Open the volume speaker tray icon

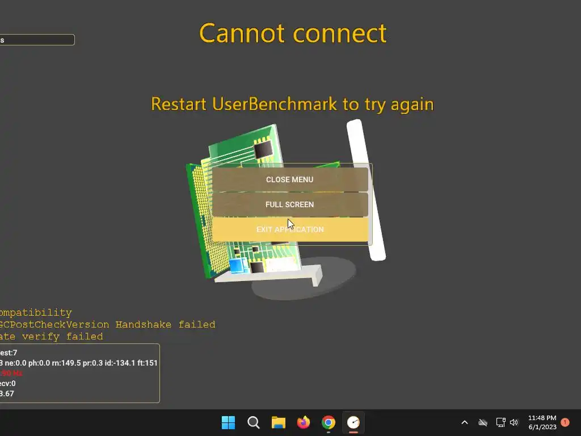pyautogui.click(x=514, y=422)
